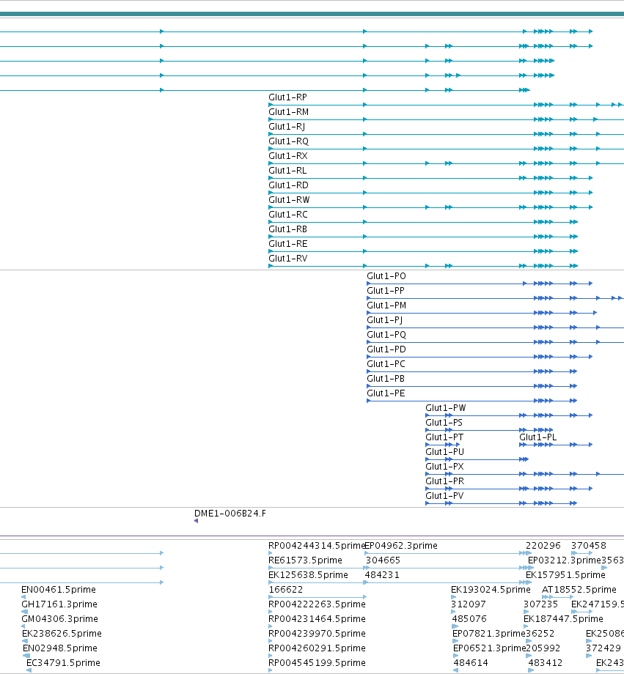Select the EK187447.5prime EST label
Viewport: 624px width, 674px height.
(x=563, y=618)
